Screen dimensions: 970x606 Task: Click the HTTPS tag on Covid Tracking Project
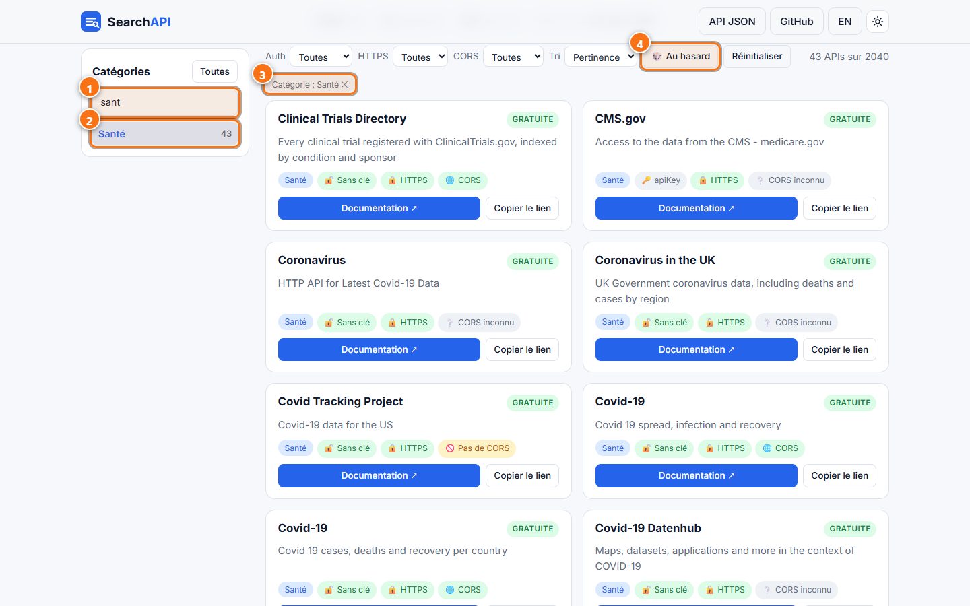(x=407, y=448)
